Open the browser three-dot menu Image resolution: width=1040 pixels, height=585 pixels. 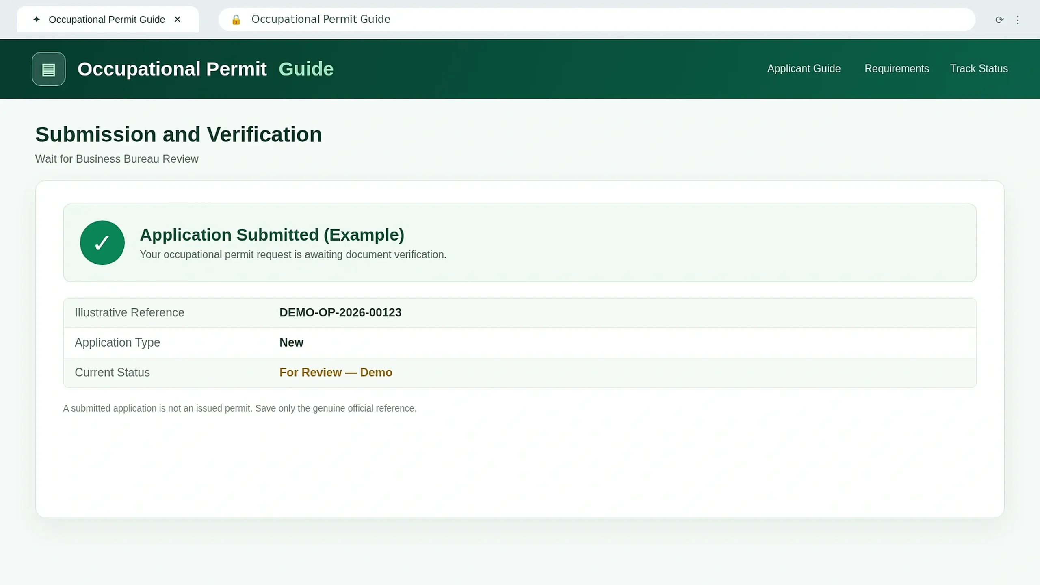point(1018,20)
